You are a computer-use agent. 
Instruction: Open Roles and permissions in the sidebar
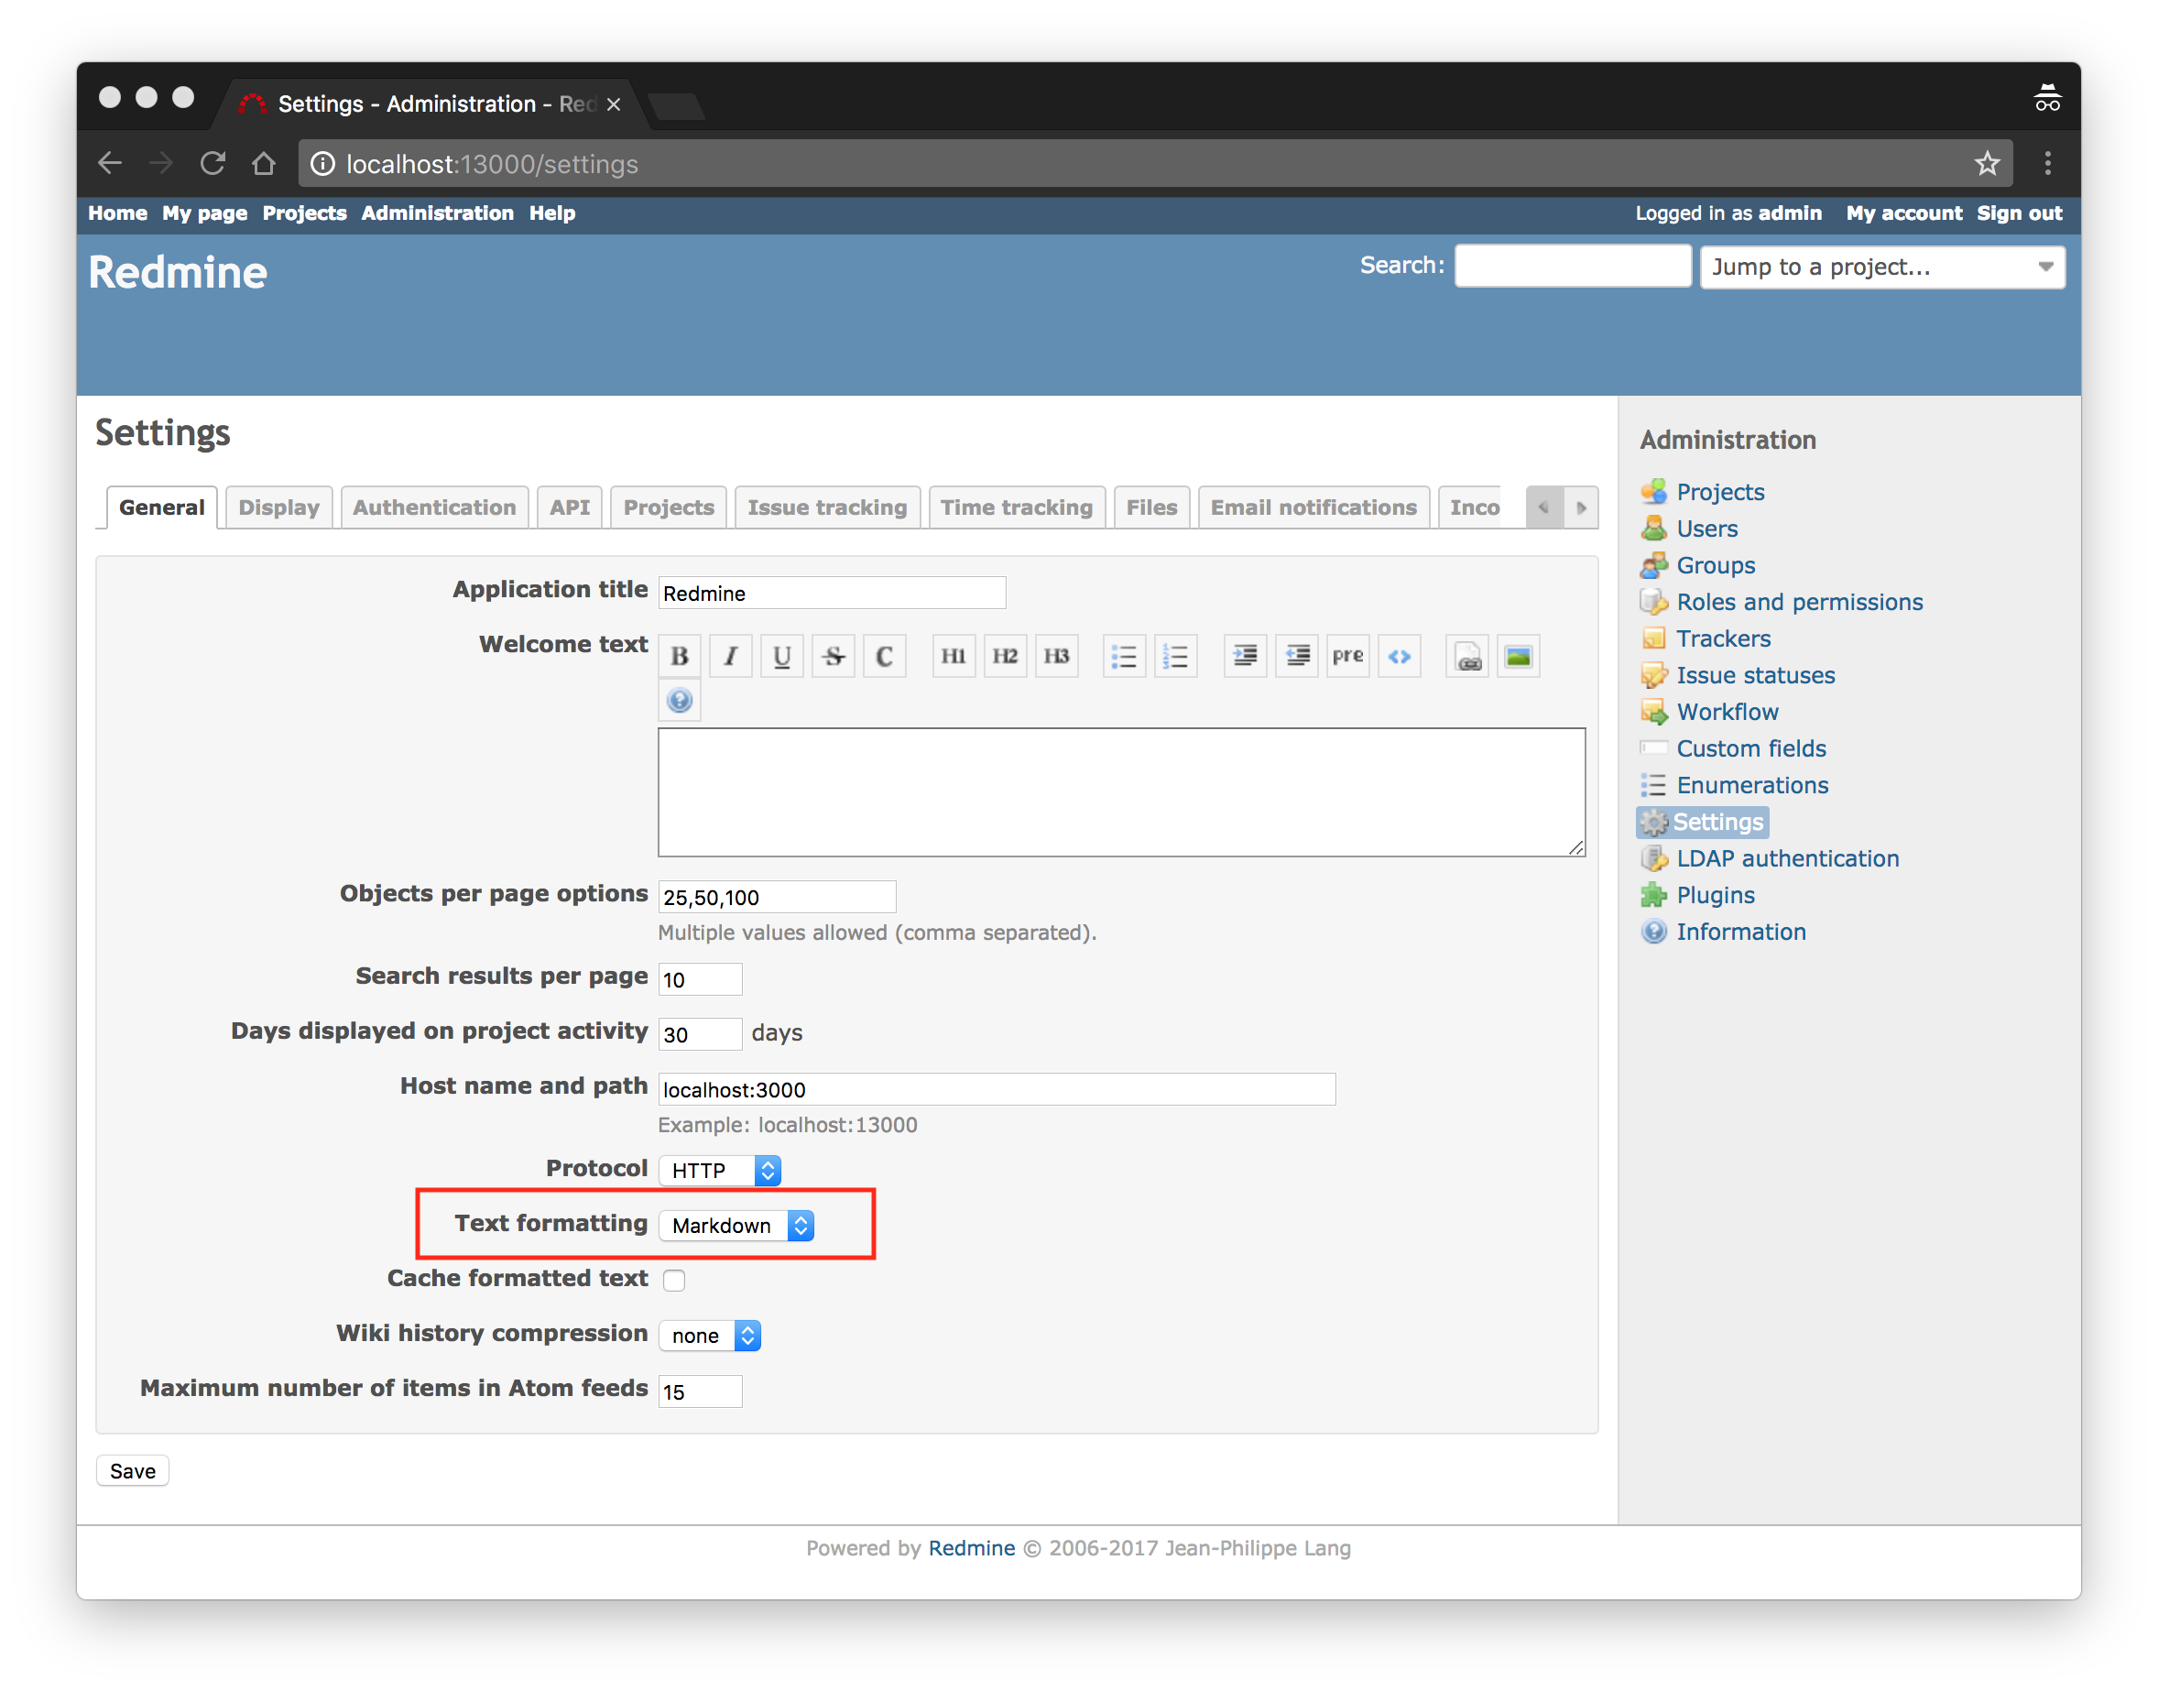(x=1799, y=602)
